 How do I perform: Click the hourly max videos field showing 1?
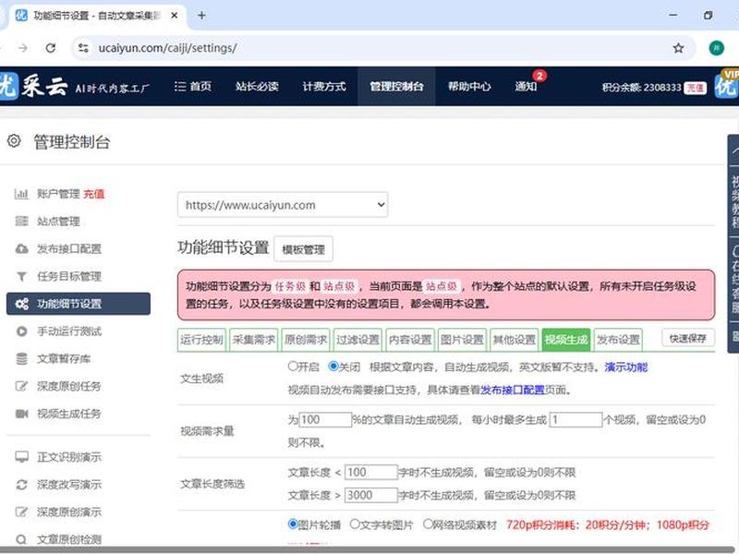point(575,419)
